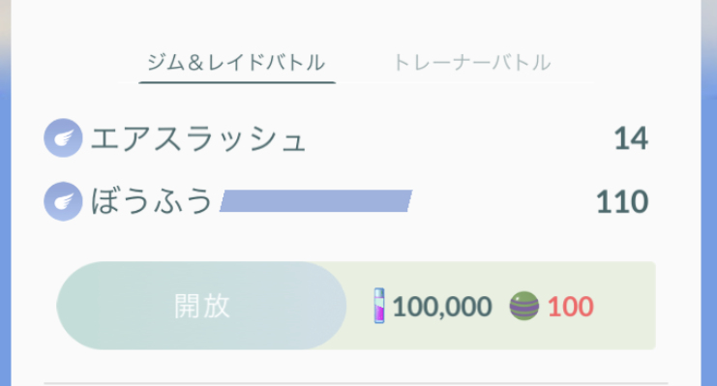The width and height of the screenshot is (717, 386).
Task: Open the トレーナーバトル tab
Action: pos(472,62)
